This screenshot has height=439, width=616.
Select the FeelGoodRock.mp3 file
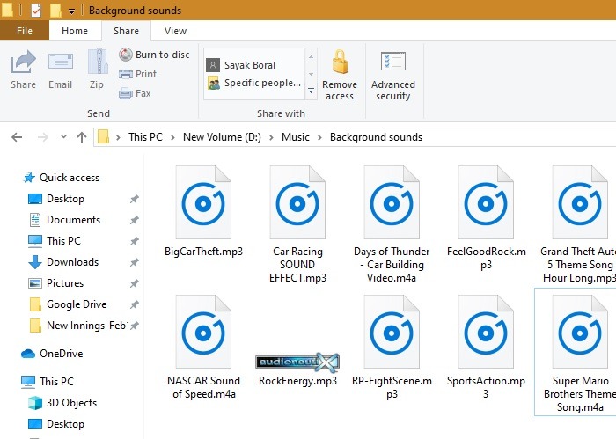tap(486, 218)
